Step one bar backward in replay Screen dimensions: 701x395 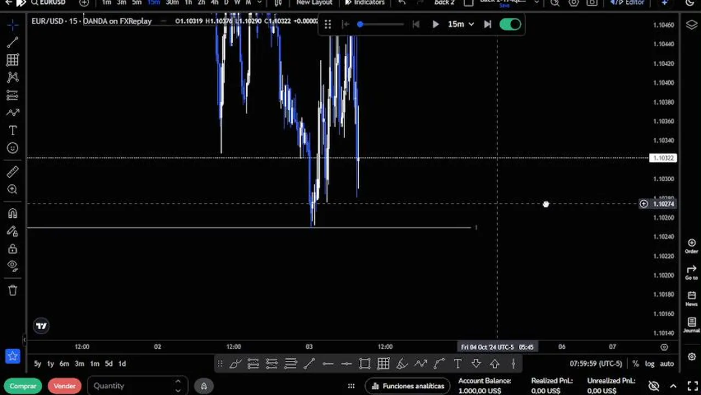(x=416, y=24)
